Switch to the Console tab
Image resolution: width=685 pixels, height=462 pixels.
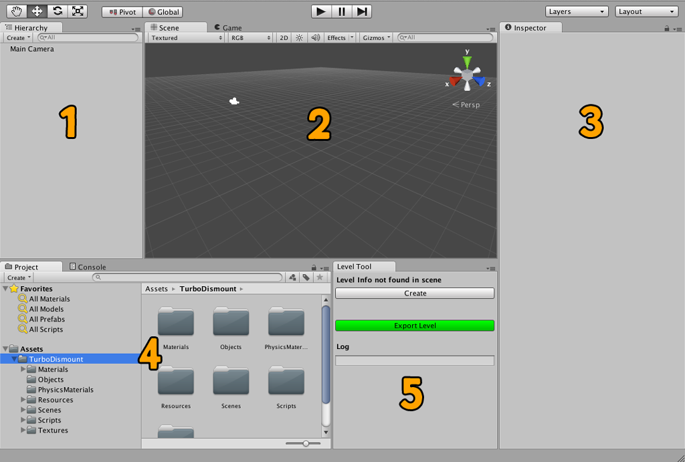pyautogui.click(x=88, y=267)
